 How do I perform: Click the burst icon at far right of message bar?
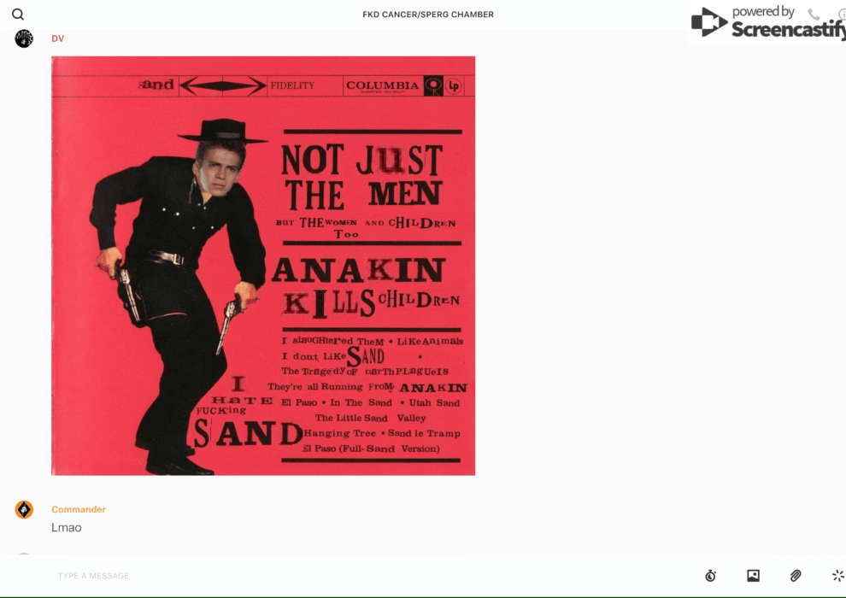click(837, 576)
